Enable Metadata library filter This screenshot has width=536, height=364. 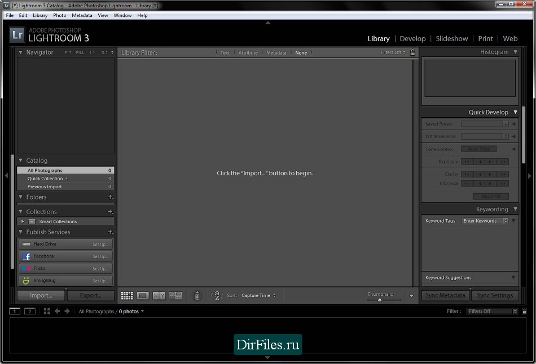click(x=276, y=52)
